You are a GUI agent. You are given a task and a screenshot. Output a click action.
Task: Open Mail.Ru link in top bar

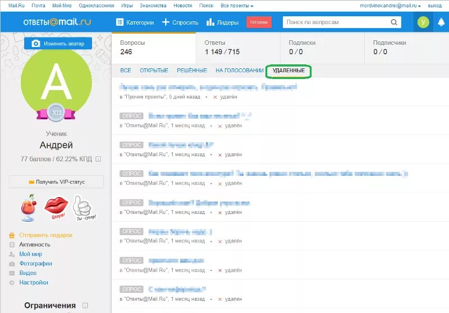[x=16, y=6]
